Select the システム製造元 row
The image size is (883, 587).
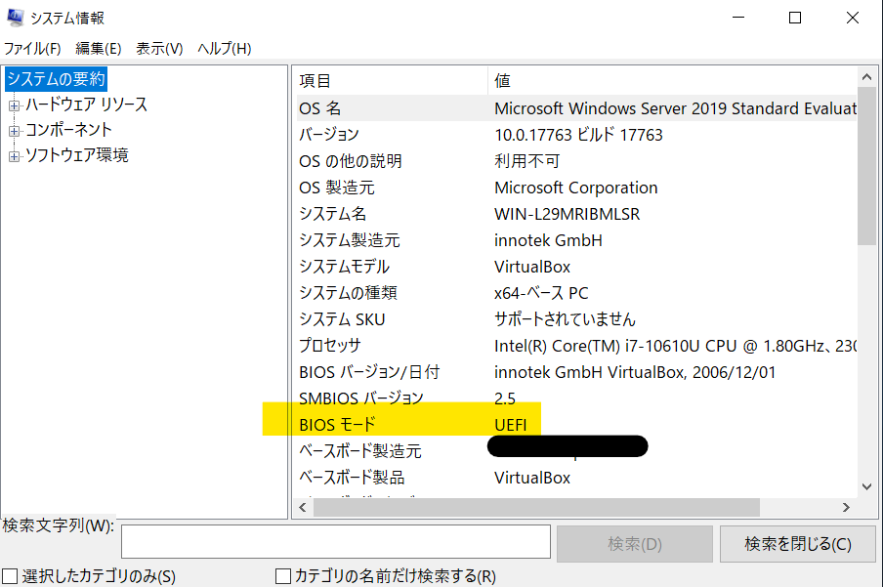coord(576,240)
